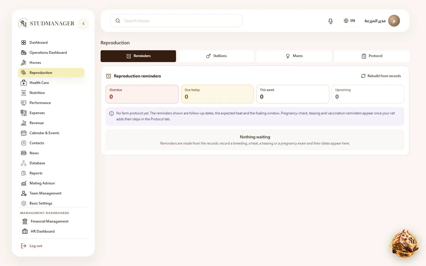426x266 pixels.
Task: Click the Team Management icon
Action: (24, 193)
